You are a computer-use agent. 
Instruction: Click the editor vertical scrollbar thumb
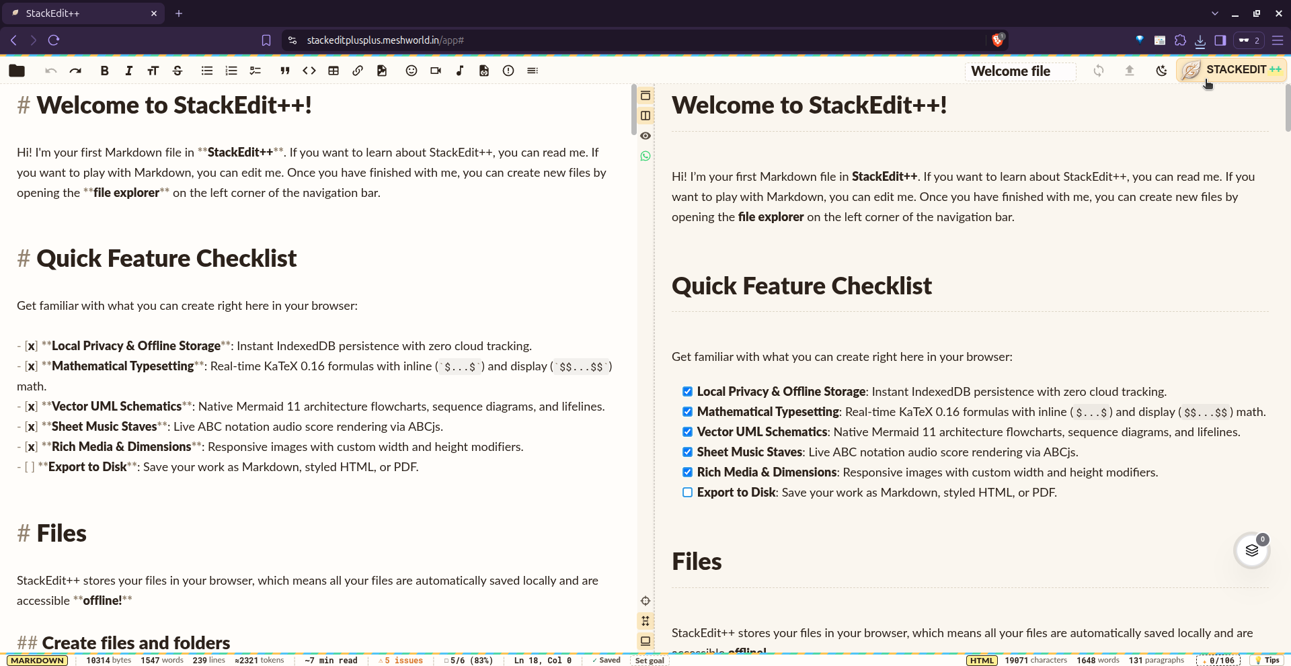click(633, 110)
